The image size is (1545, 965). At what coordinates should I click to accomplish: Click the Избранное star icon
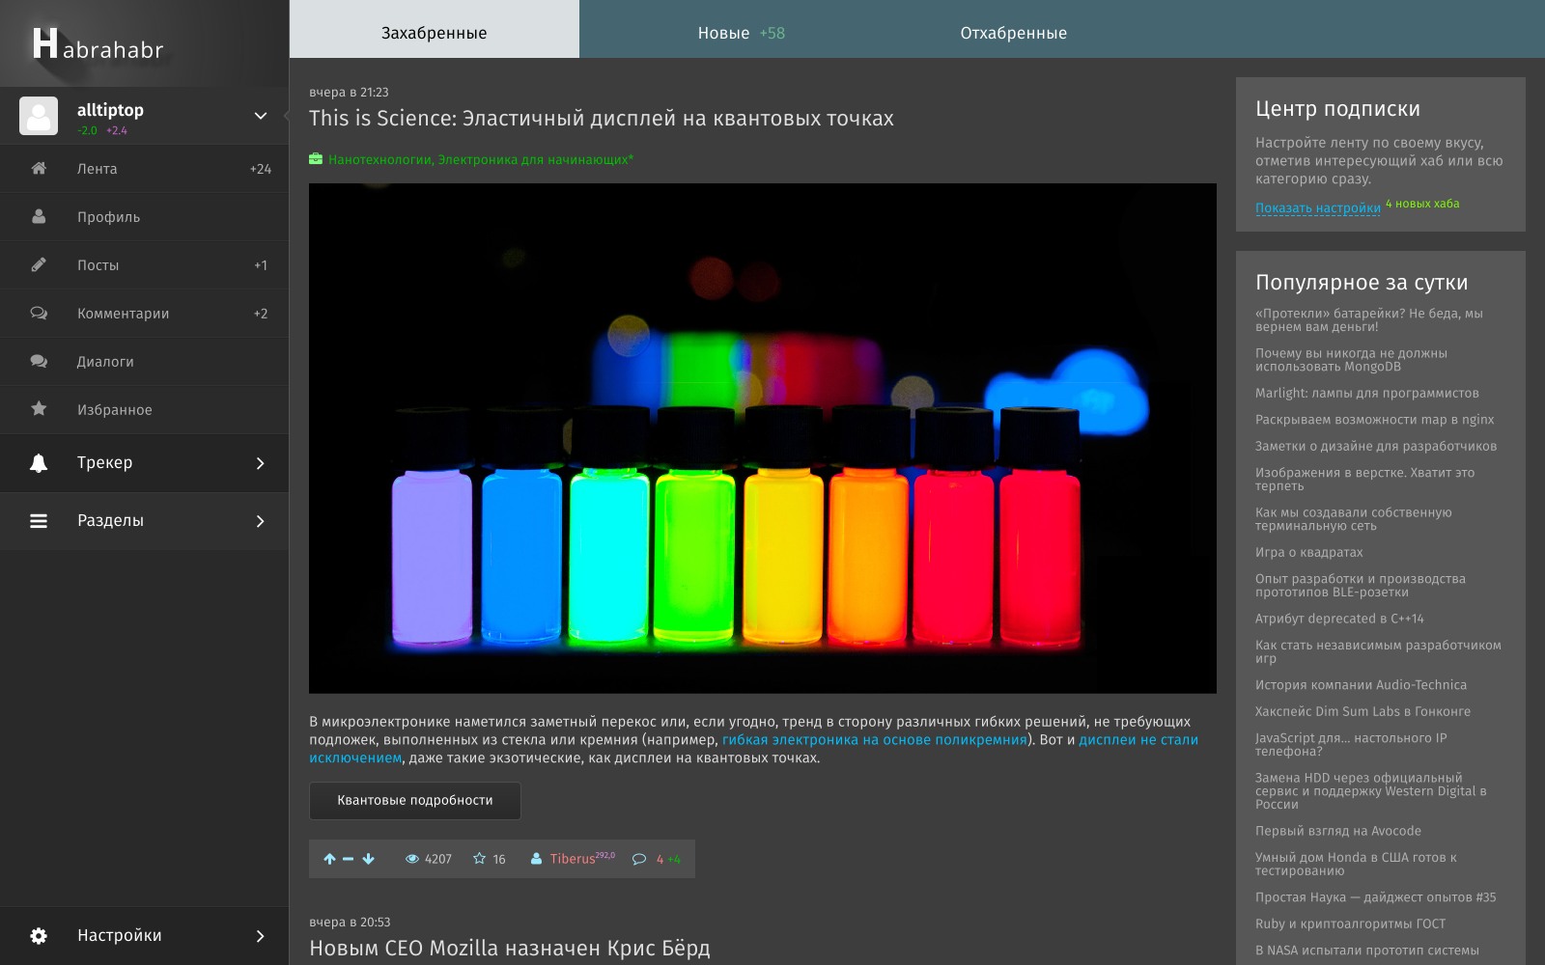click(x=39, y=409)
